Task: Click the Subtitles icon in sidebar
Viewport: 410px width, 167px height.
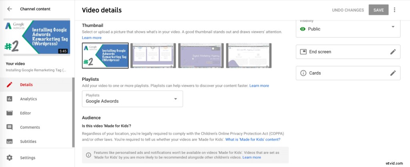Action: [10, 141]
